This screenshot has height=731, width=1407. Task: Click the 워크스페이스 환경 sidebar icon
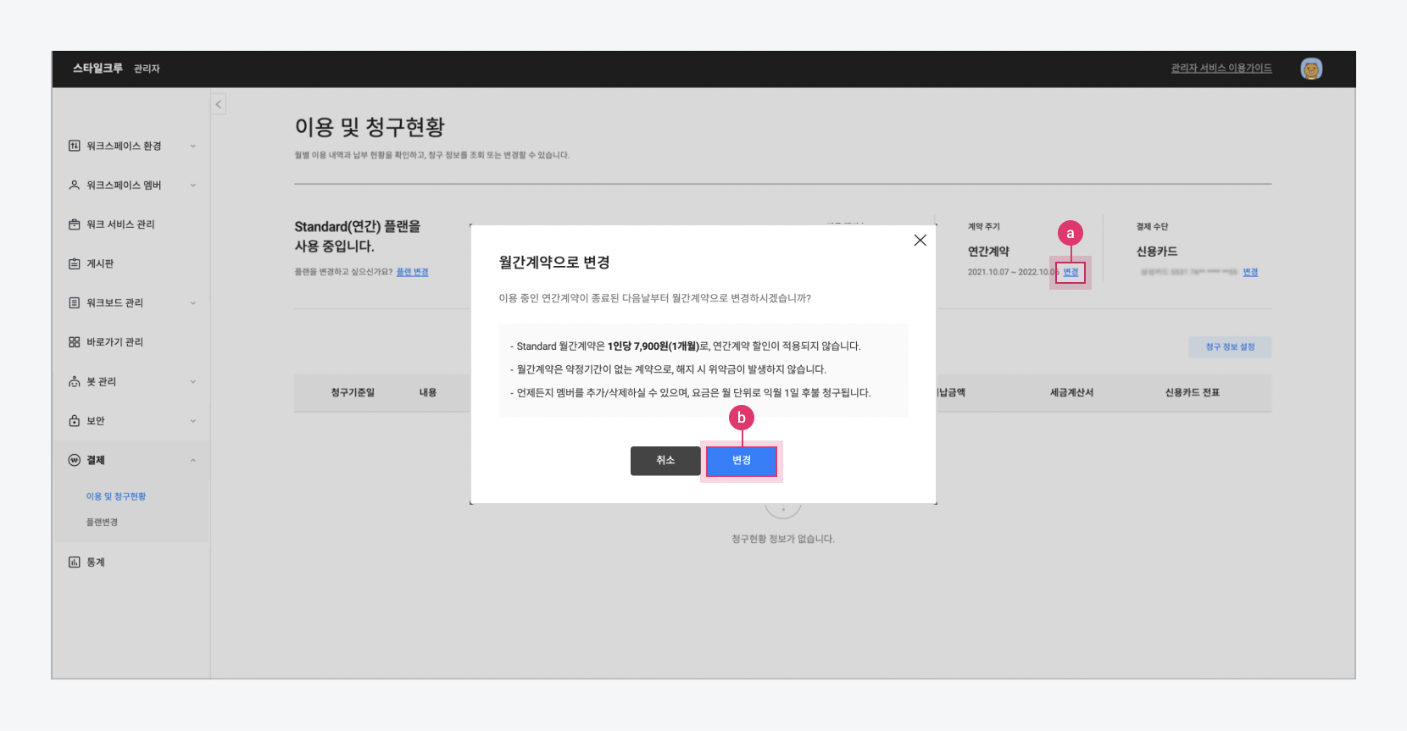[75, 146]
